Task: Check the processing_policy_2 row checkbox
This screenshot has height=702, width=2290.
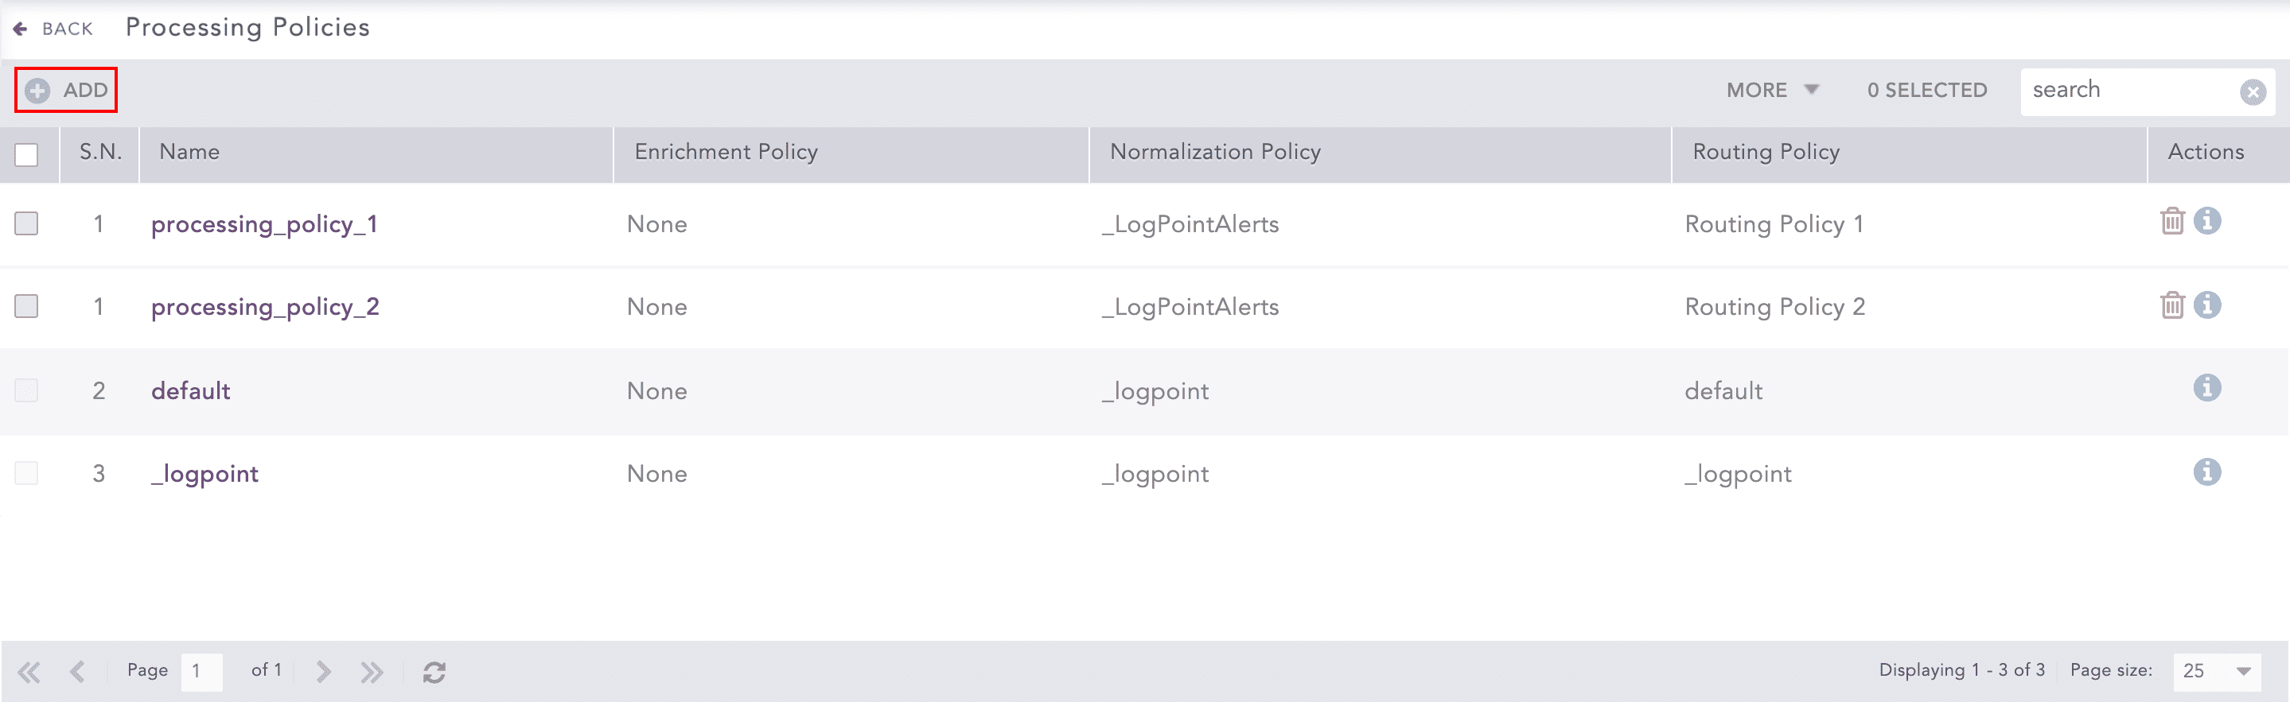Action: 27,305
